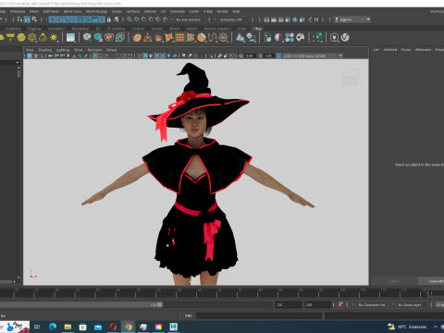Click the V-Ray sky gradient shelf icon
Image resolution: width=444 pixels, height=333 pixels.
[70, 38]
